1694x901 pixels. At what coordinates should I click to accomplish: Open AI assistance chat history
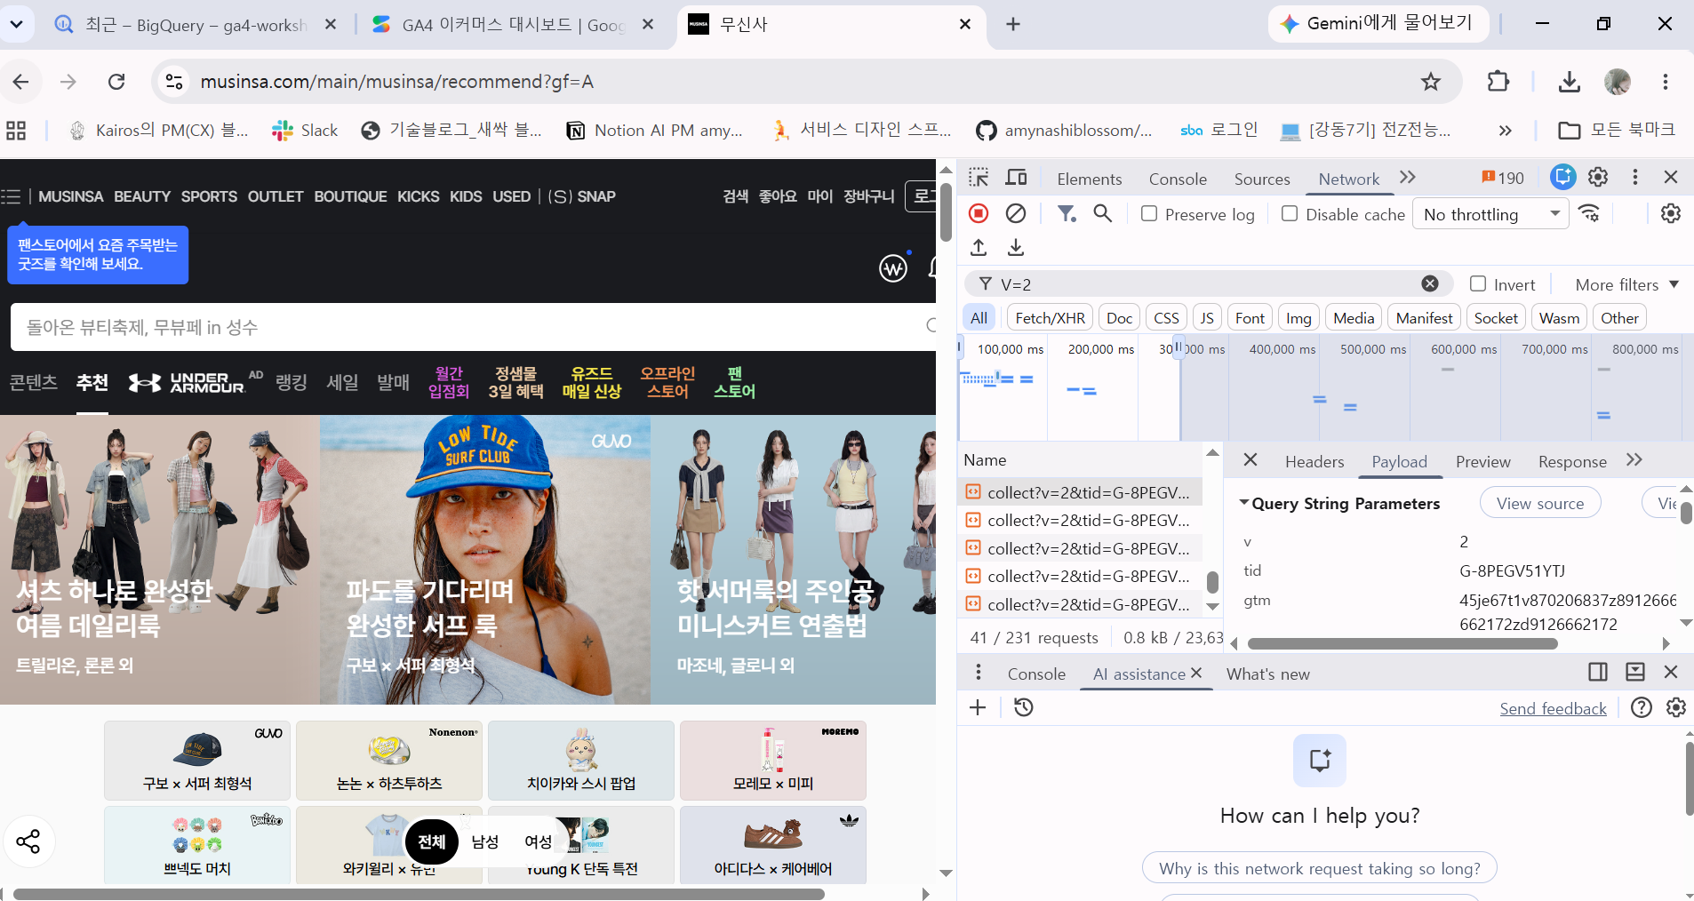1024,707
